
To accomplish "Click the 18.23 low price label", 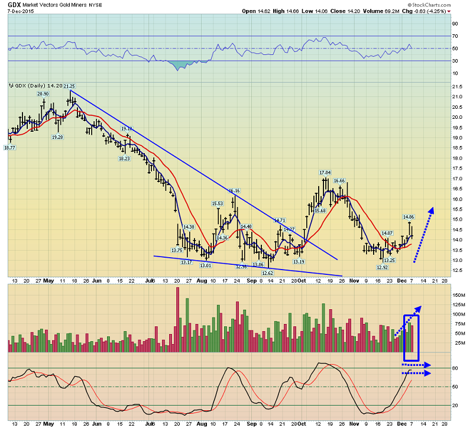I will click(x=124, y=158).
